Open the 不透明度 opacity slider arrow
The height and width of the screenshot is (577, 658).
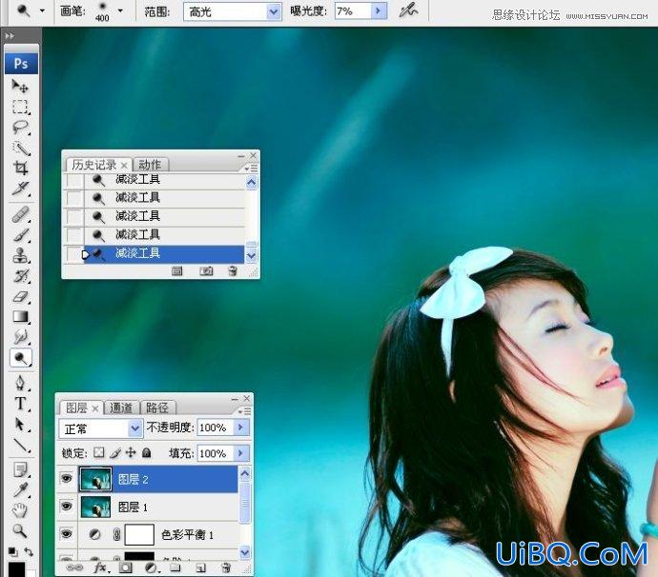(241, 427)
